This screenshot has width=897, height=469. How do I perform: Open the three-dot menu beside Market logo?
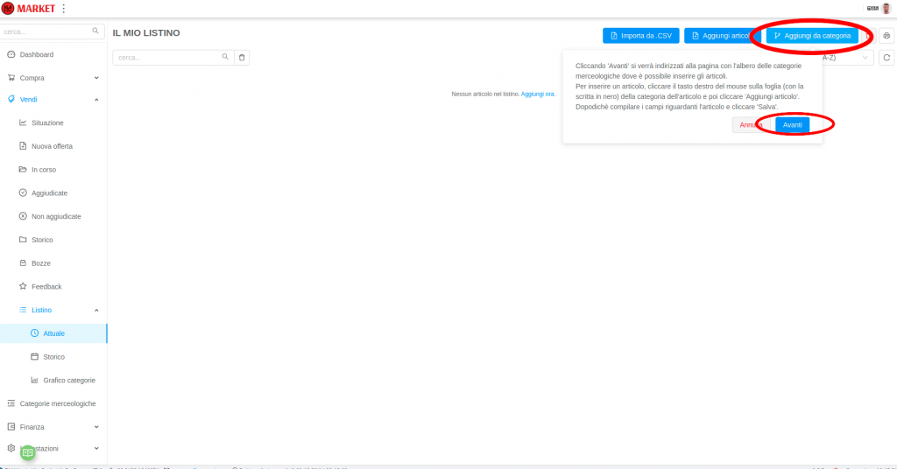pos(63,9)
